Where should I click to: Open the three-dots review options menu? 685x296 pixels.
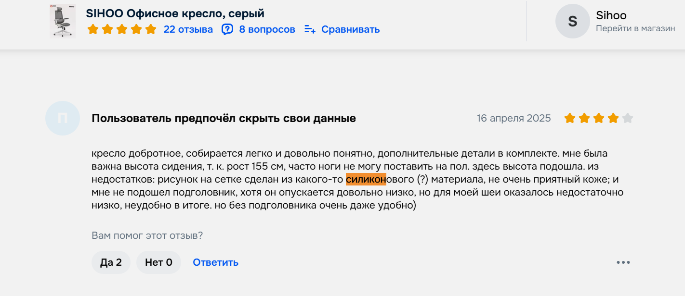(623, 262)
